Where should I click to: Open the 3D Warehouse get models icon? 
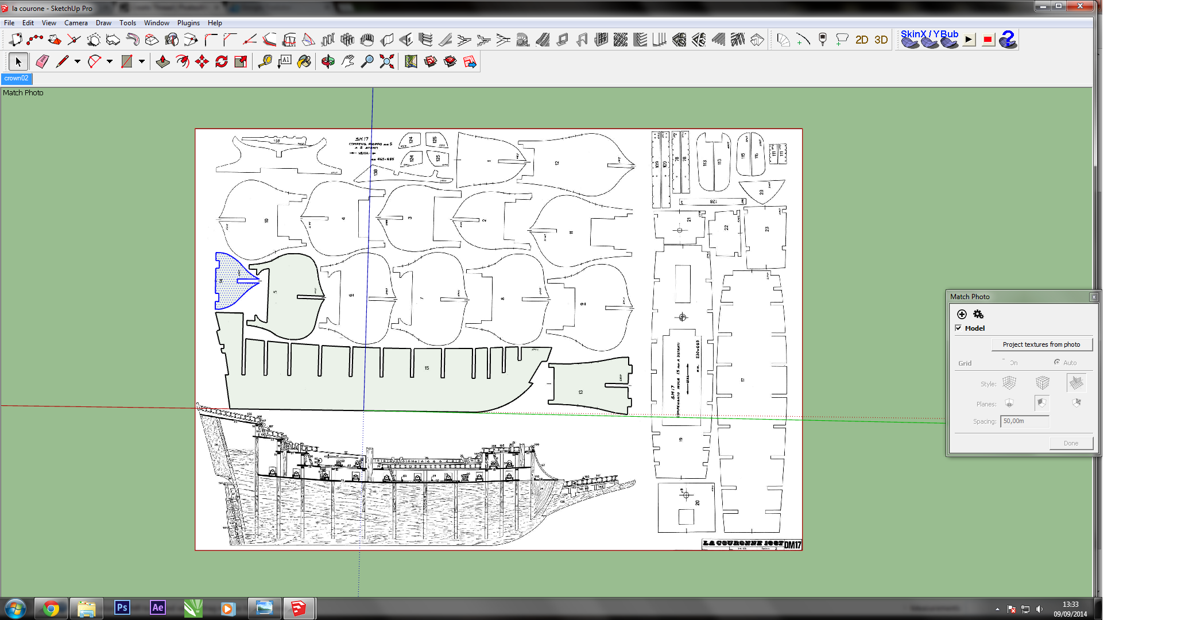coord(431,61)
